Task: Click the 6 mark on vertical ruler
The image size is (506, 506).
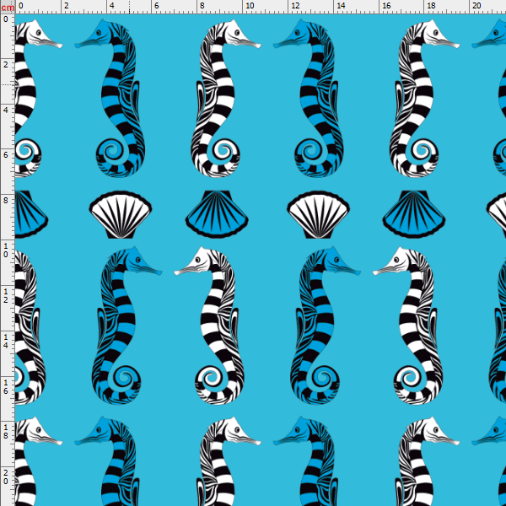Action: click(x=6, y=155)
